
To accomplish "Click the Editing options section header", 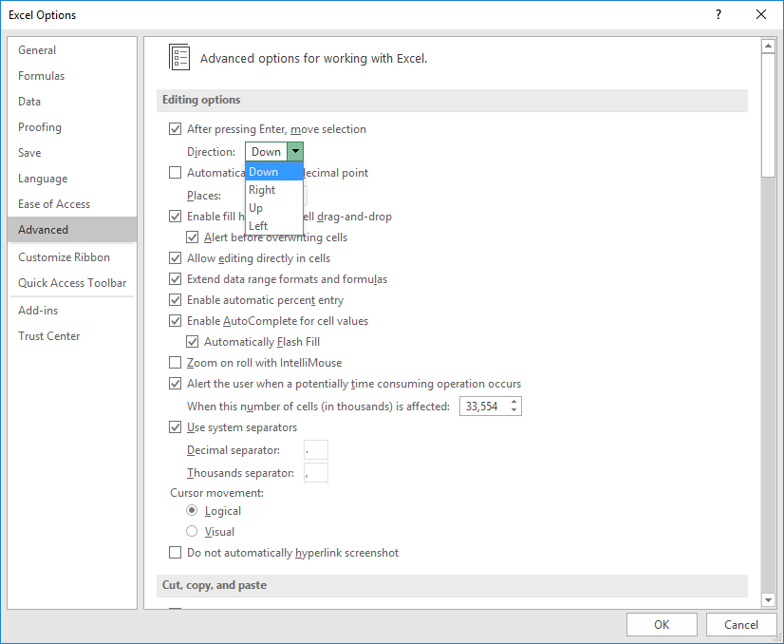I will coord(452,100).
